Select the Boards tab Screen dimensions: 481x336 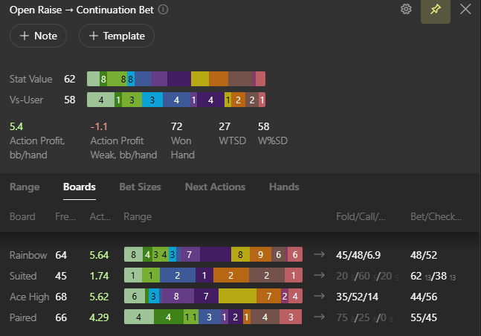pyautogui.click(x=80, y=187)
